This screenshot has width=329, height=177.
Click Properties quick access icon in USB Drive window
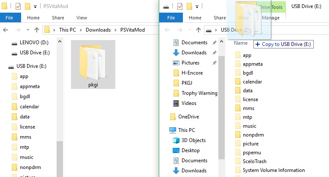(x=180, y=6)
